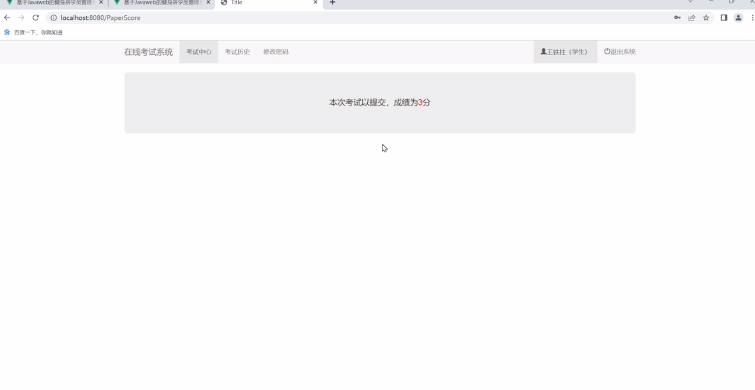Switch to the 考试历史 menu item
Viewport: 755px width, 390px height.
click(237, 51)
